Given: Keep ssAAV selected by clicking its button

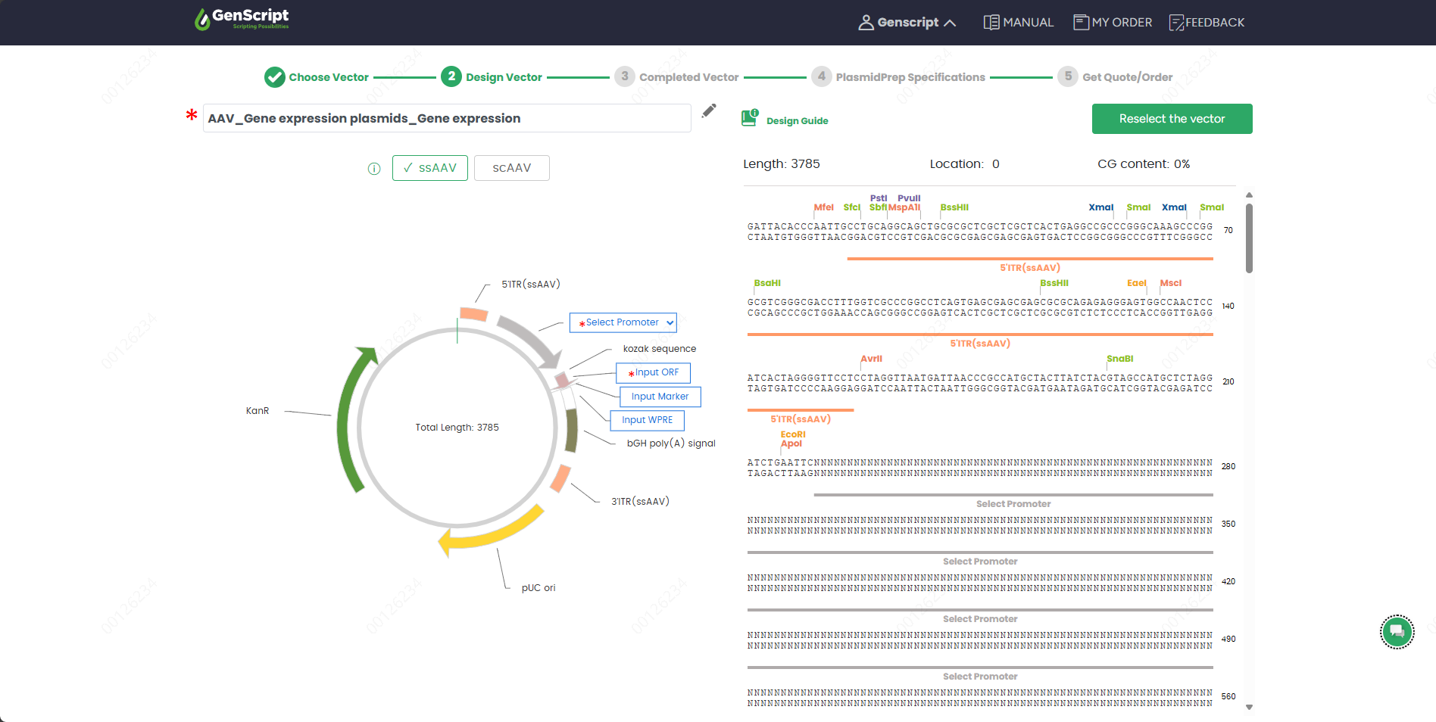Looking at the screenshot, I should [429, 167].
